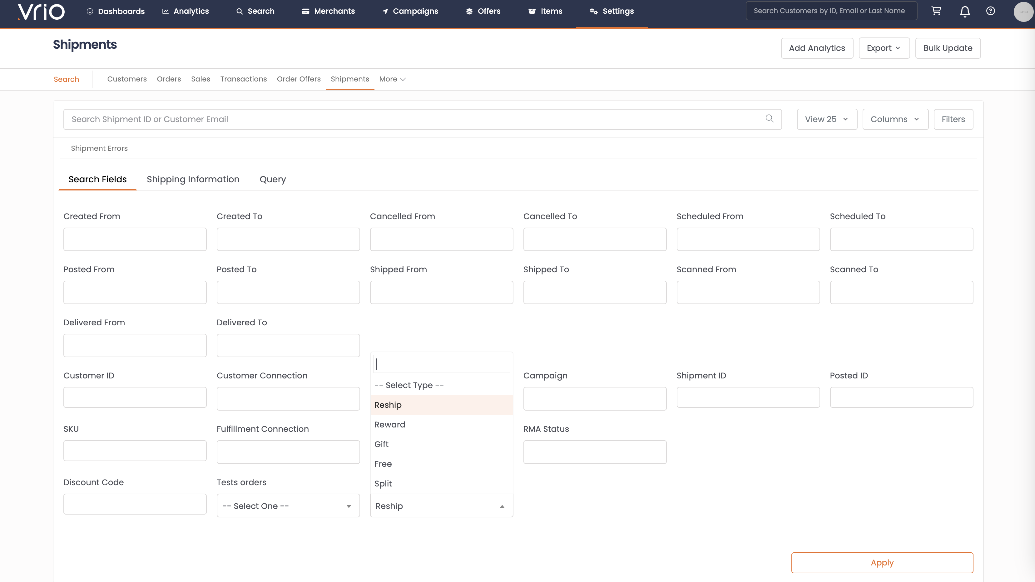This screenshot has width=1035, height=582.
Task: Expand the Columns dropdown
Action: click(x=895, y=119)
